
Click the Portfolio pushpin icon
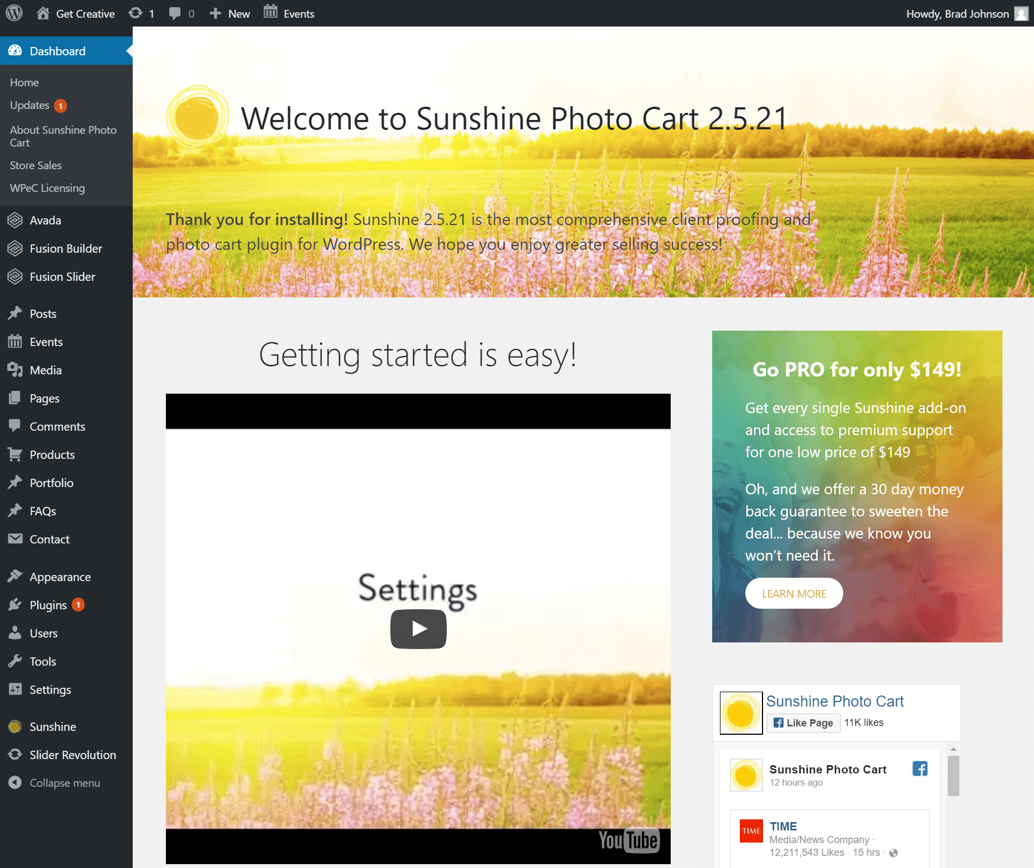point(15,483)
